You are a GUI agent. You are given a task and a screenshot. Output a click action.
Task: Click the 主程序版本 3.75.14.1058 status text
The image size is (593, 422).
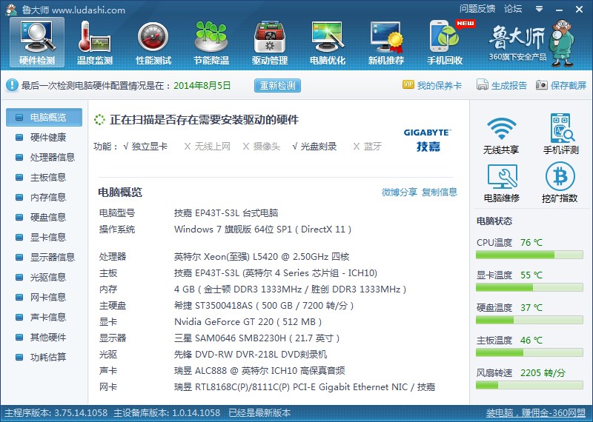pyautogui.click(x=56, y=413)
